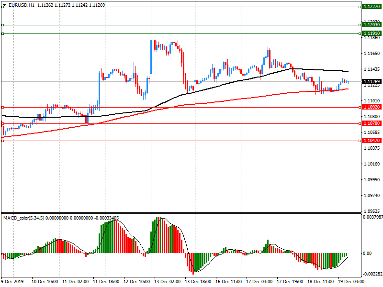
Task: Click the 12 Dec 10:00 time label
Action: (x=137, y=282)
